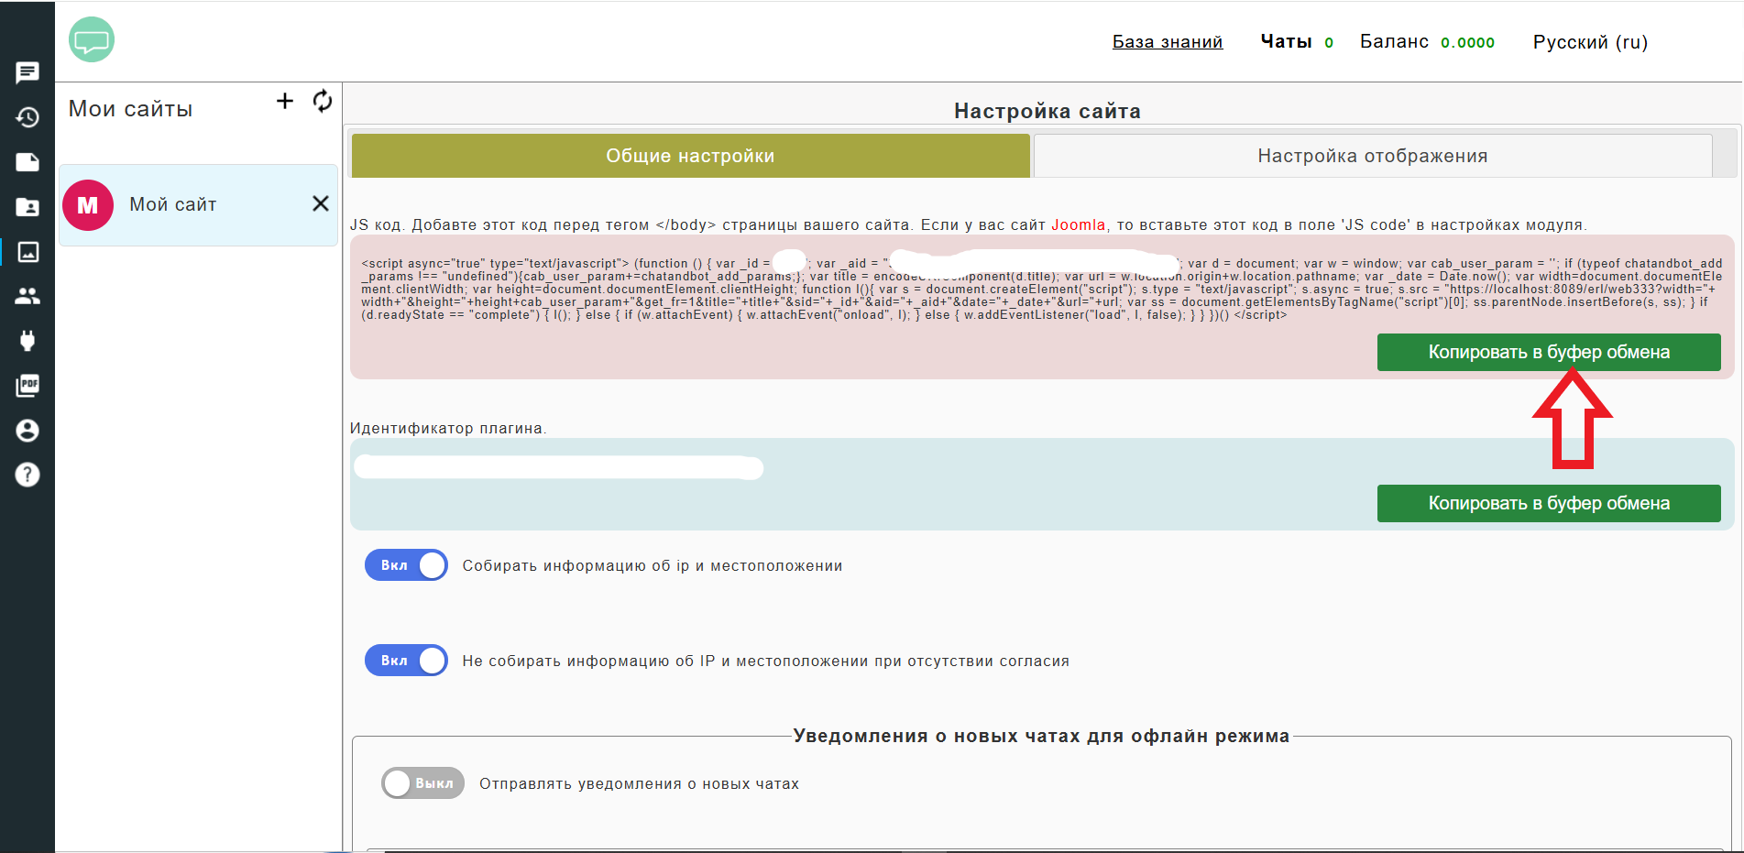Open the image gallery sidebar icon
This screenshot has width=1744, height=853.
tap(27, 252)
